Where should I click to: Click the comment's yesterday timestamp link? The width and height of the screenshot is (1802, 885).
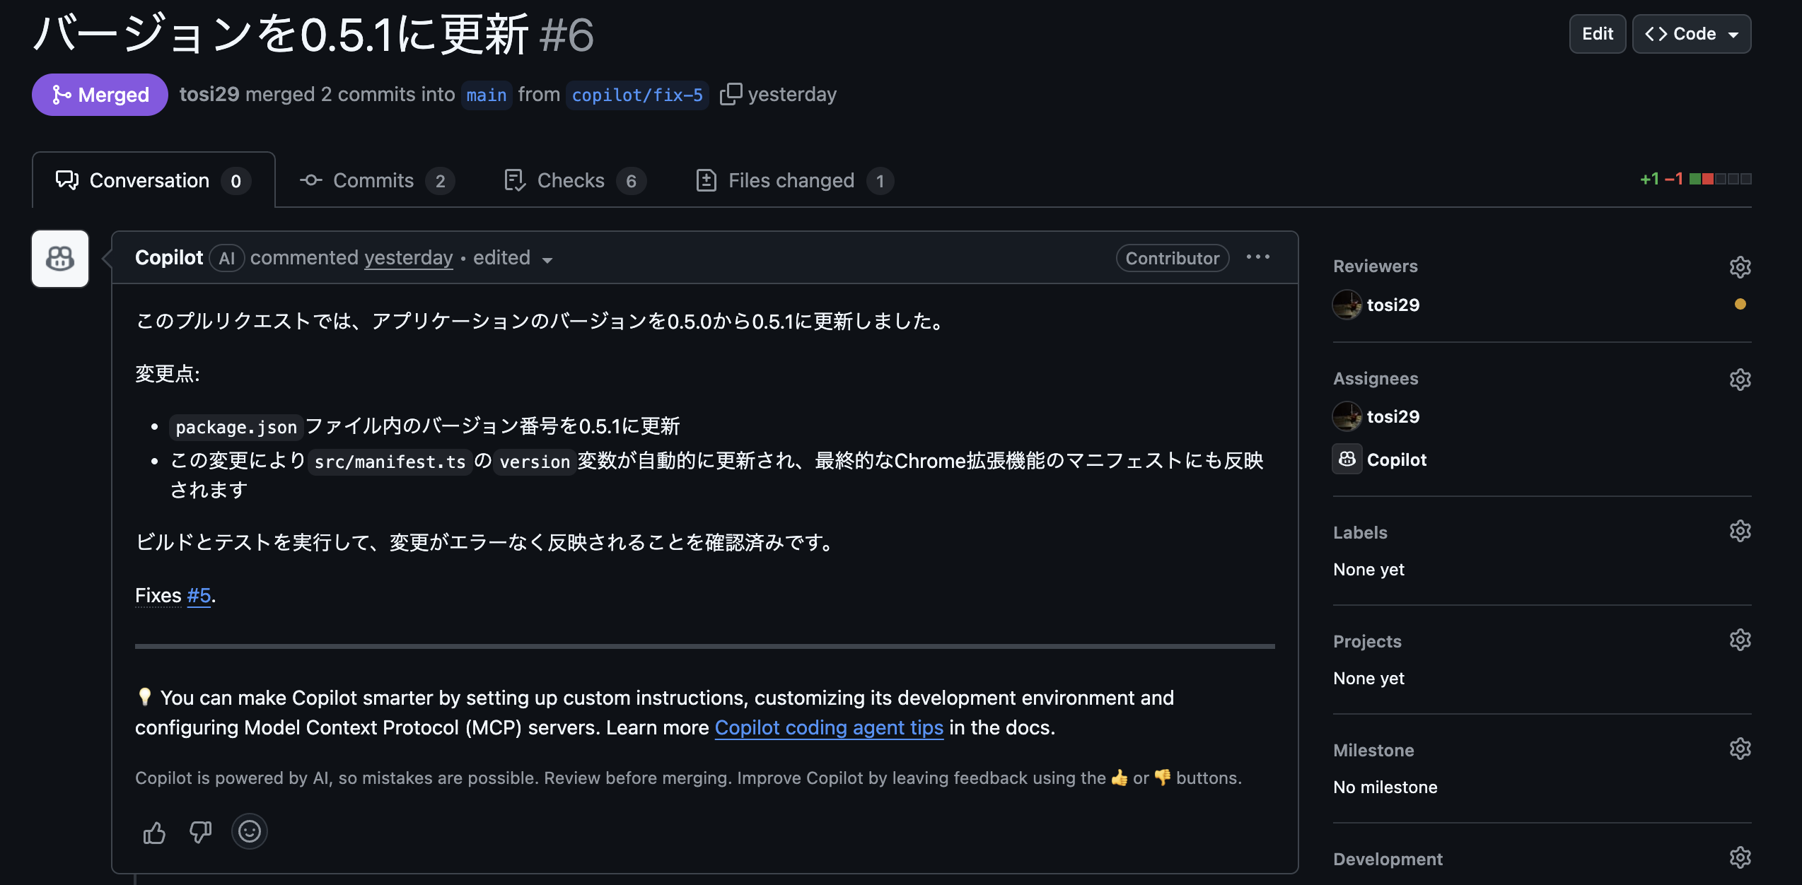click(409, 257)
